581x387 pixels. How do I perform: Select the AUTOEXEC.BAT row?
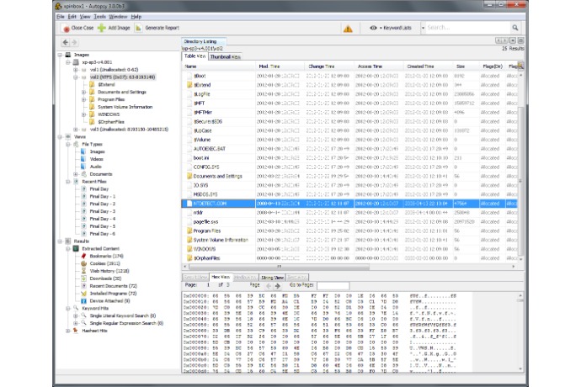[x=349, y=149]
